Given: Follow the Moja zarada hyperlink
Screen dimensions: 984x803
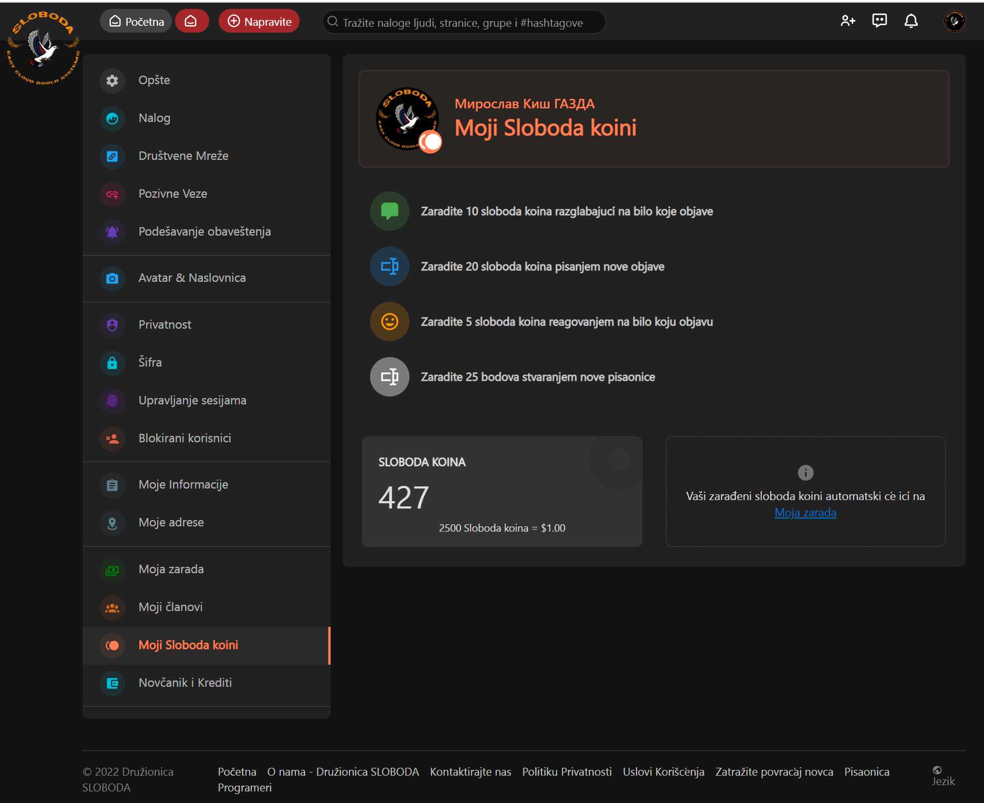Looking at the screenshot, I should [x=805, y=512].
